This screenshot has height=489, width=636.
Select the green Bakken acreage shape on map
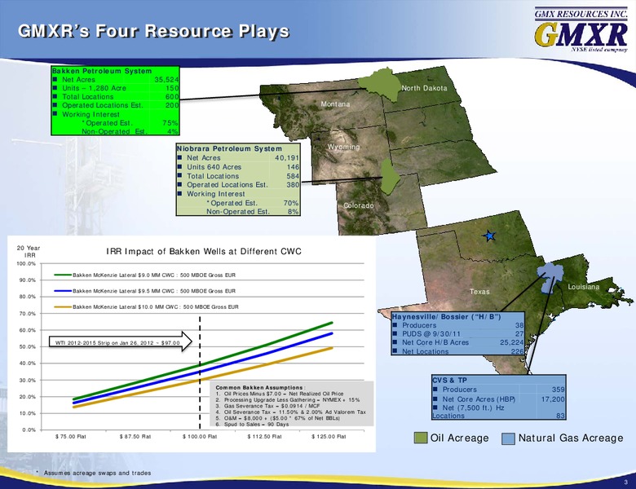tap(380, 85)
